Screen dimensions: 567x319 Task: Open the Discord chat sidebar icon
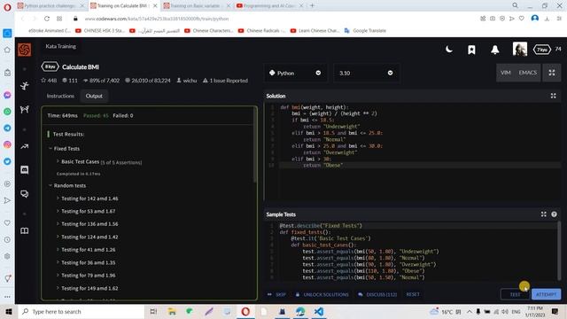pos(24,170)
